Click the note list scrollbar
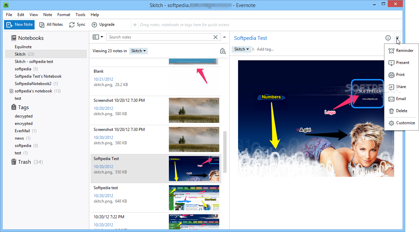This screenshot has width=419, height=232. click(225, 152)
